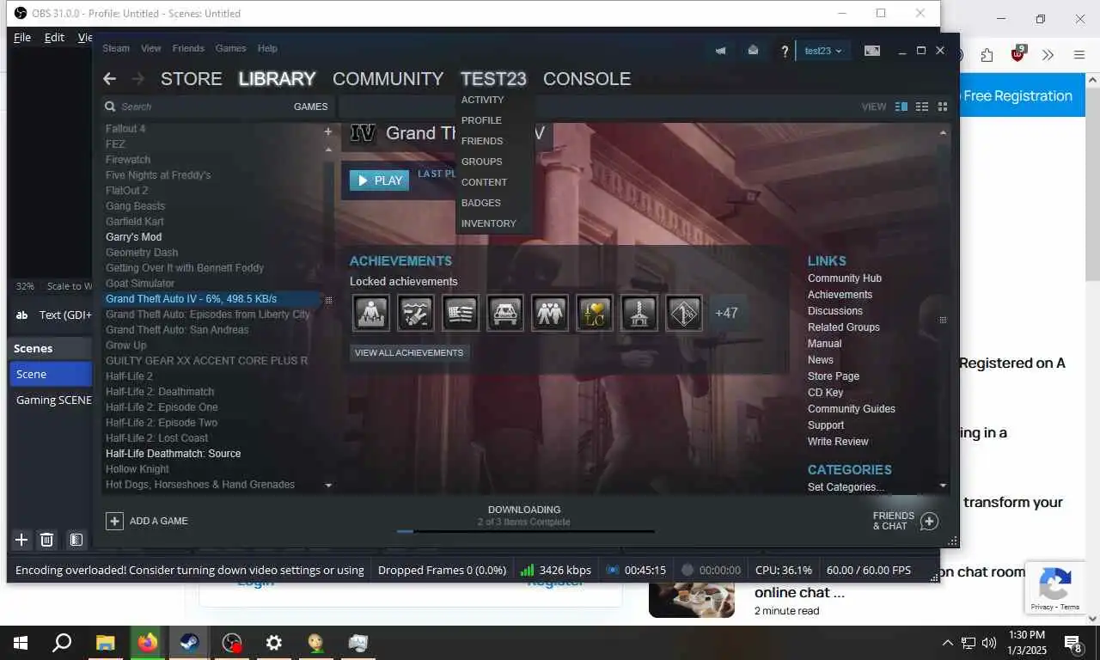Click the Write Review link
This screenshot has width=1100, height=660.
coord(838,442)
